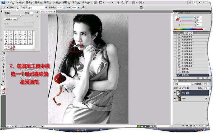This screenshot has width=213, height=133.
Task: Pick the Hand tool in application bar
Action: coord(118,2)
